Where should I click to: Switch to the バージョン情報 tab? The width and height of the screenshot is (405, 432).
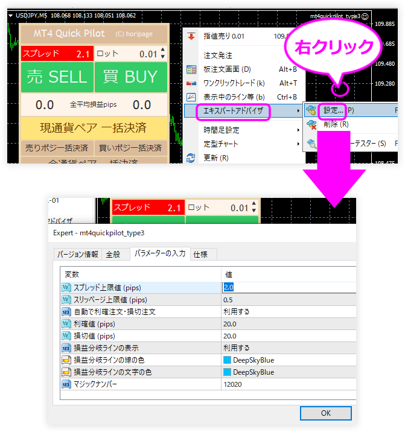[78, 254]
